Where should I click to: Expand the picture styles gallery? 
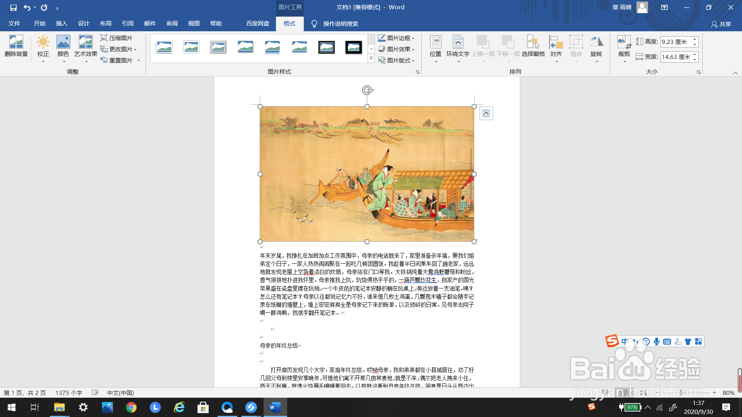tap(371, 59)
